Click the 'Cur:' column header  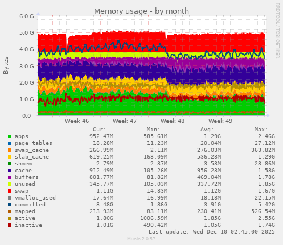100,130
